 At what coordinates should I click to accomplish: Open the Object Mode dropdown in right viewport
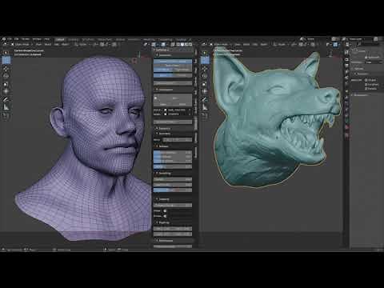221,44
